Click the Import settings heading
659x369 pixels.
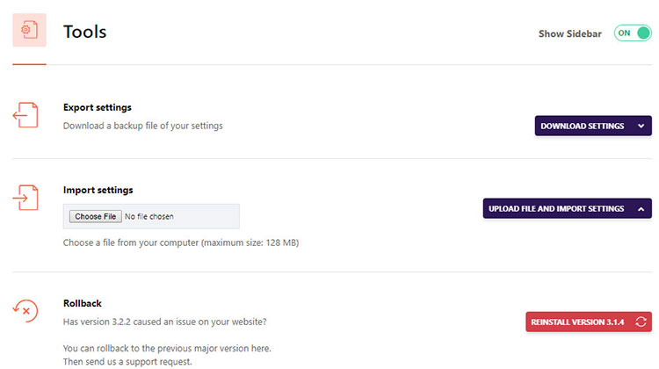pyautogui.click(x=98, y=190)
